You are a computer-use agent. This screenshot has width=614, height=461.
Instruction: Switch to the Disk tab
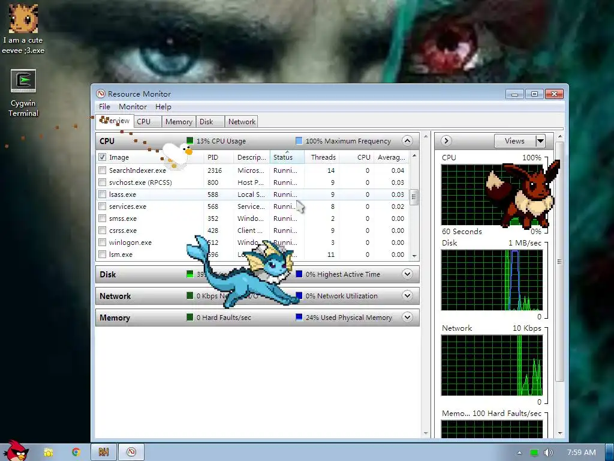pos(210,121)
